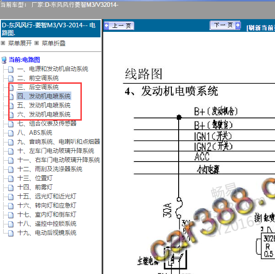275x274 pixels.
Task: Click page icon beside 八、ABS系统
Action: [11, 133]
